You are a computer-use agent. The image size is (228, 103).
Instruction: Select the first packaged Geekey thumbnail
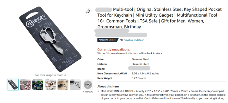(x=13, y=85)
